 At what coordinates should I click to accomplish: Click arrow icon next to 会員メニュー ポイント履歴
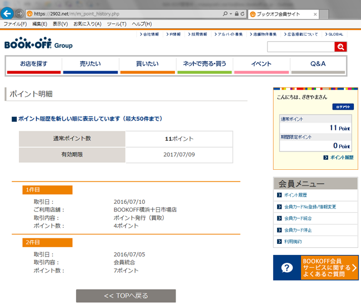(x=279, y=195)
